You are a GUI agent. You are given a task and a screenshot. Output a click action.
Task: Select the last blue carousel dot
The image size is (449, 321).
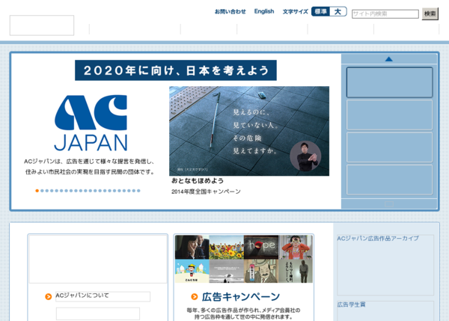tap(138, 191)
